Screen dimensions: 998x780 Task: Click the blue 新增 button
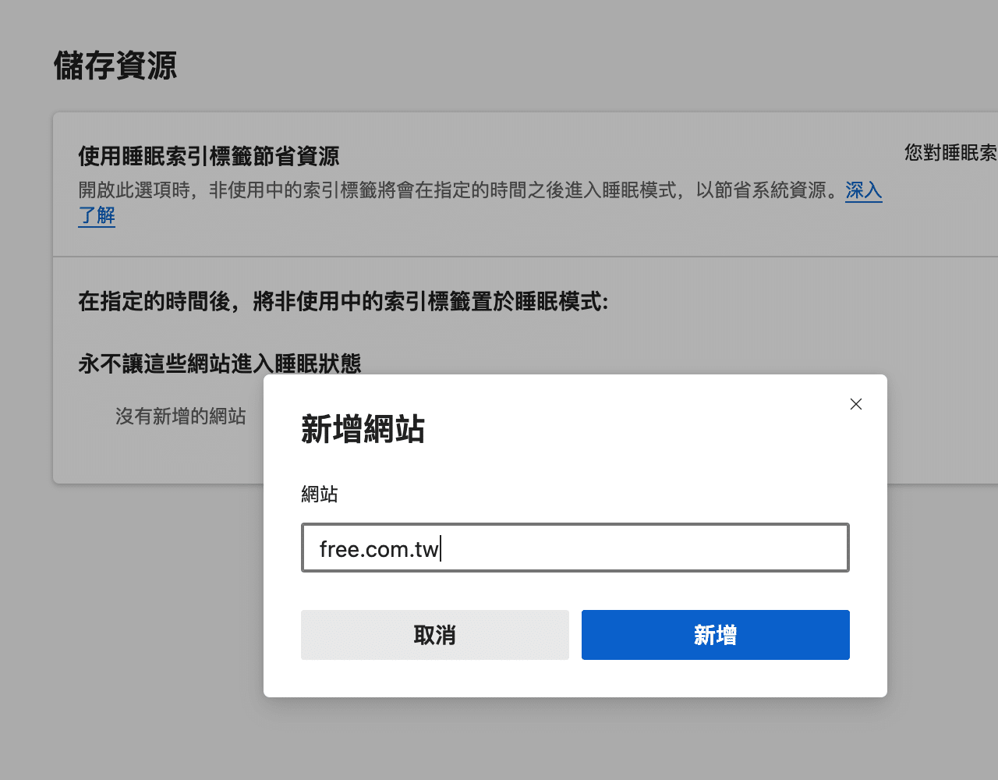pos(716,635)
